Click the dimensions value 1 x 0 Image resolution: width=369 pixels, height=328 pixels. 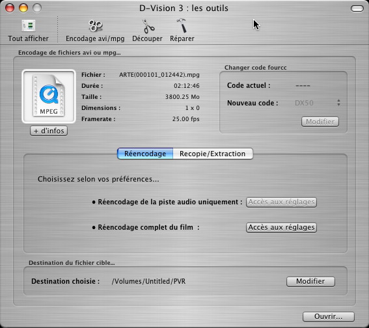pos(192,108)
